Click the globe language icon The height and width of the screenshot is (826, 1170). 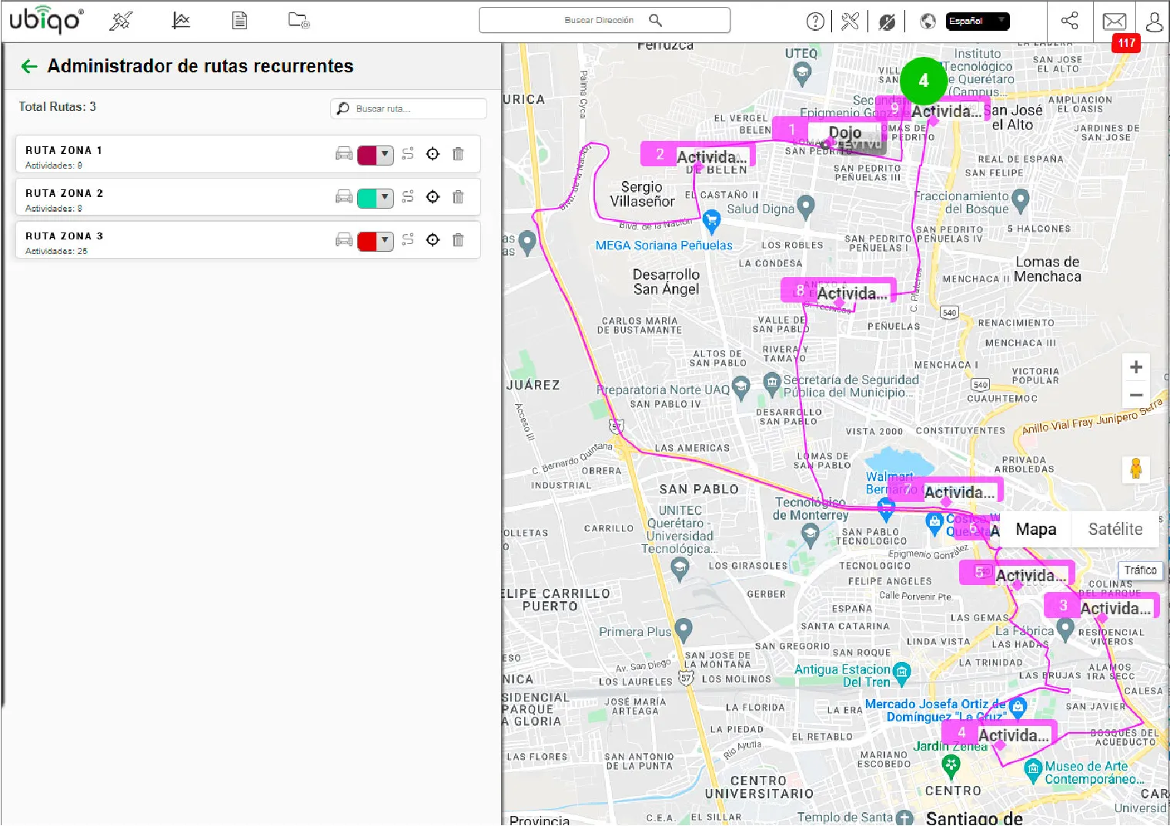[x=928, y=22]
